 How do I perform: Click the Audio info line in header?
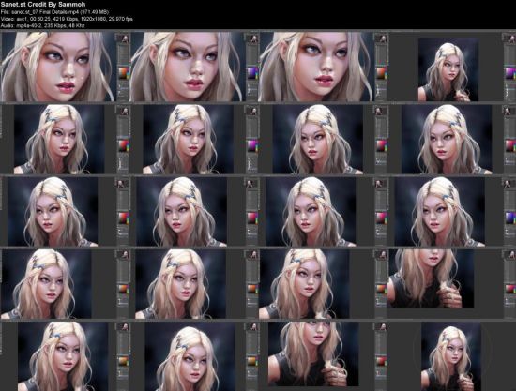(43, 25)
